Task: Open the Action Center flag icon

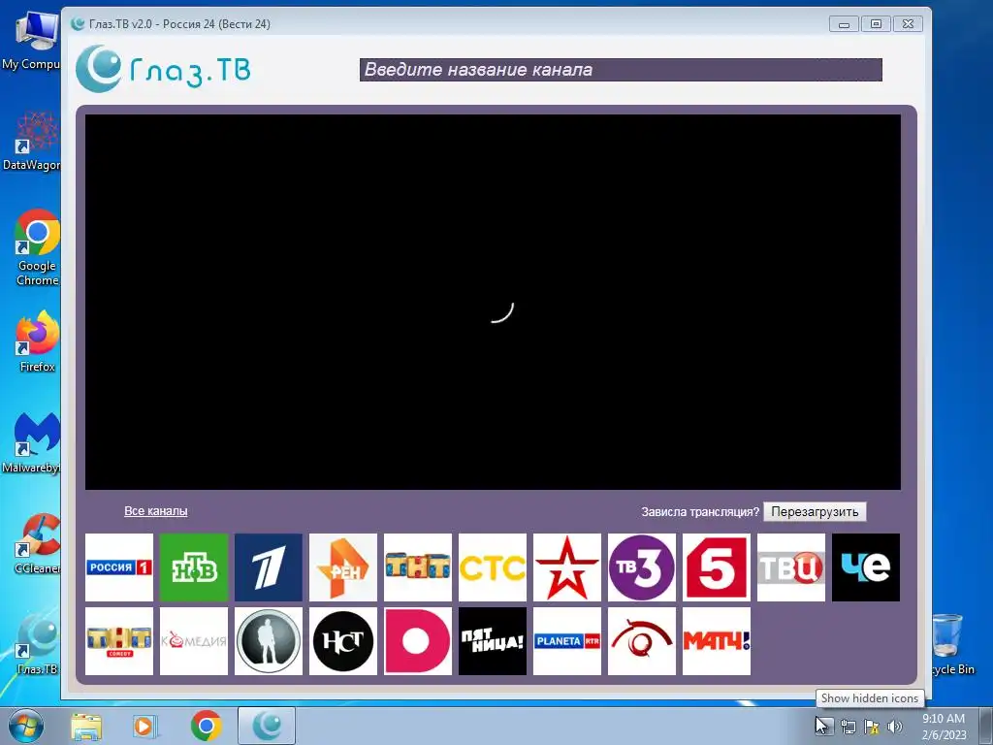Action: [872, 727]
